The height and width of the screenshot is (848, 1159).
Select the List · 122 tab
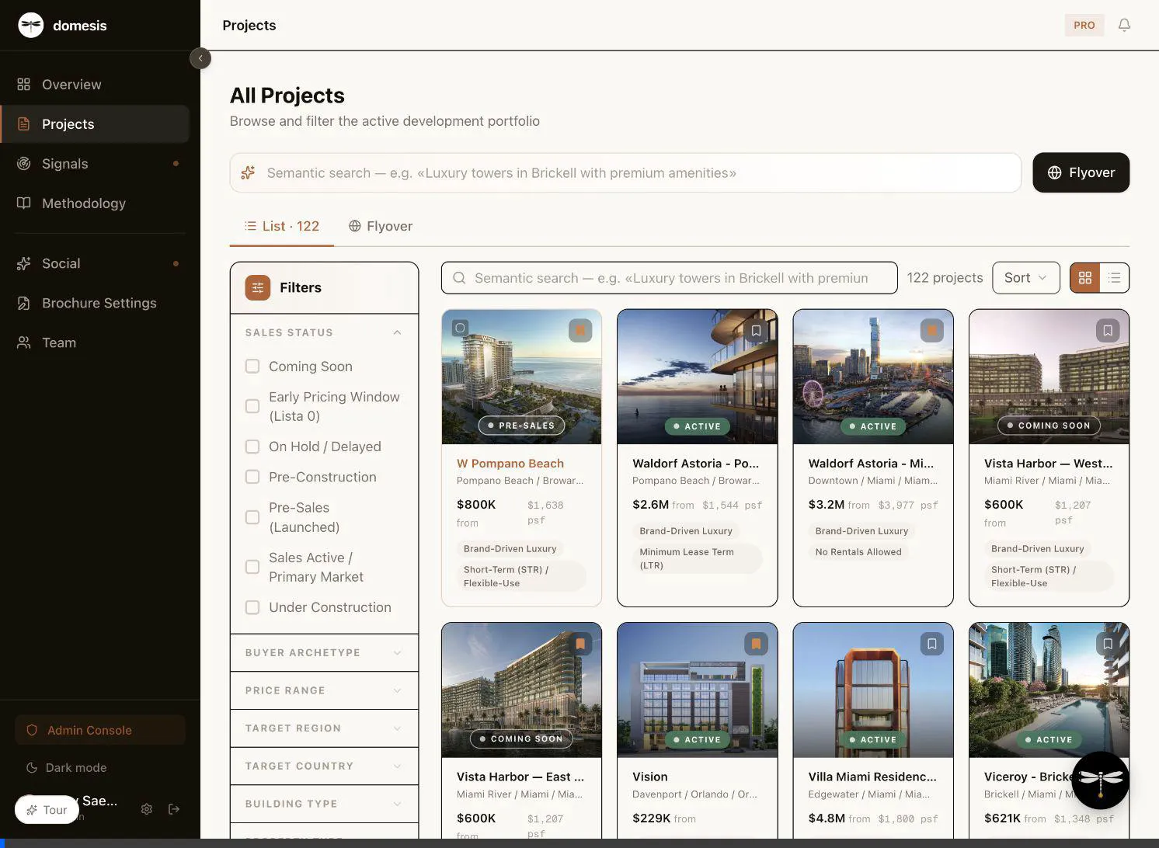pyautogui.click(x=282, y=226)
